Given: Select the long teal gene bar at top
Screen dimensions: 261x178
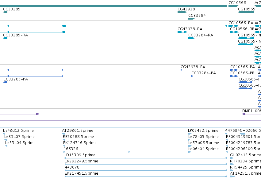Looking at the screenshot, I should pos(113,6).
